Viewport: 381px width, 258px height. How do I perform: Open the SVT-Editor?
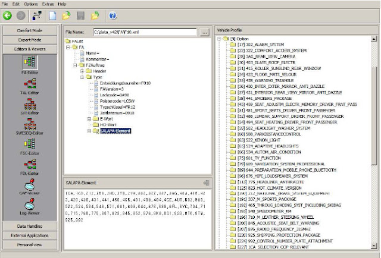tap(30, 106)
